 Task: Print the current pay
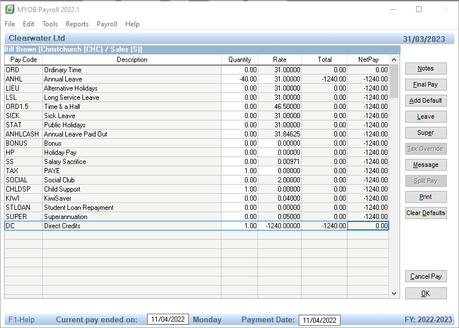(425, 197)
